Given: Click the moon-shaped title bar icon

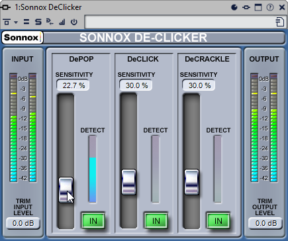Looking at the screenshot, I should [x=234, y=7].
